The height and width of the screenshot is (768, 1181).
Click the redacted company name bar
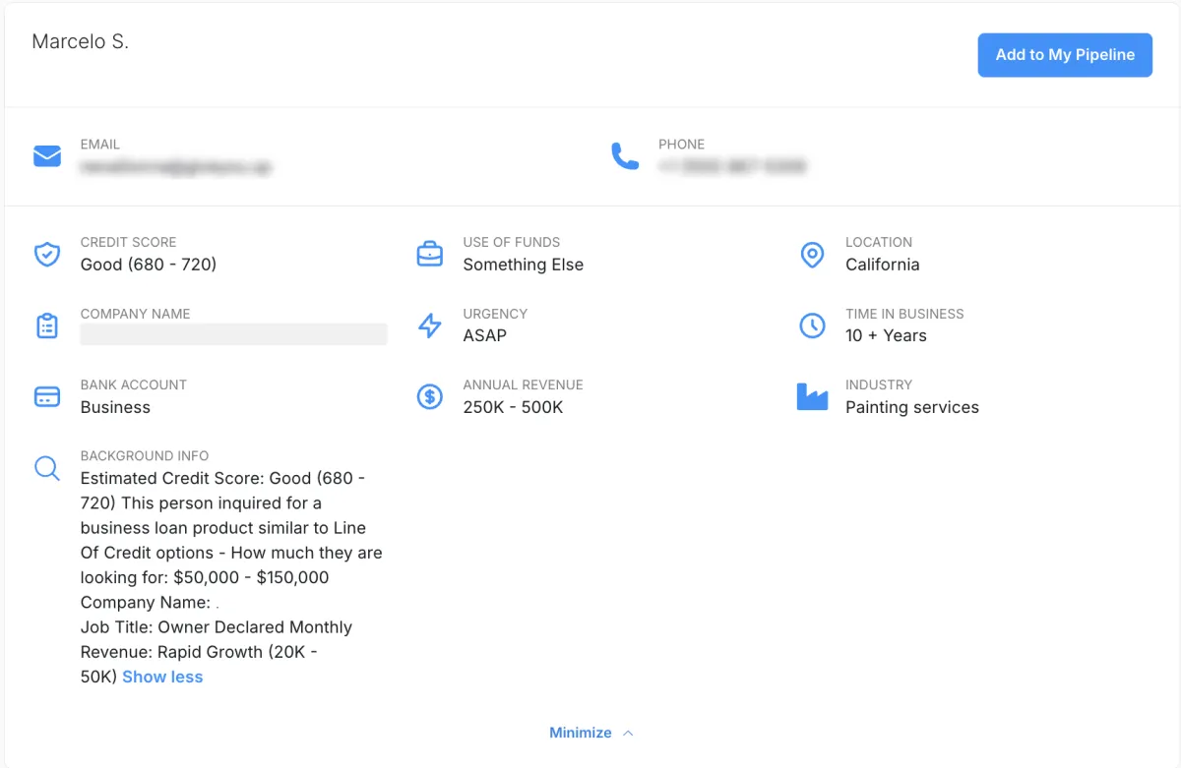click(234, 335)
